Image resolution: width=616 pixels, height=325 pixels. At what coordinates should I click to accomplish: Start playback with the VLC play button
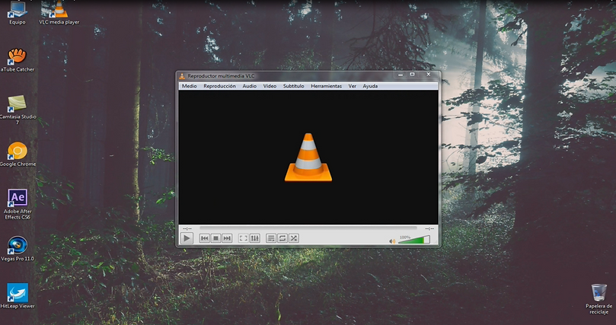point(187,238)
